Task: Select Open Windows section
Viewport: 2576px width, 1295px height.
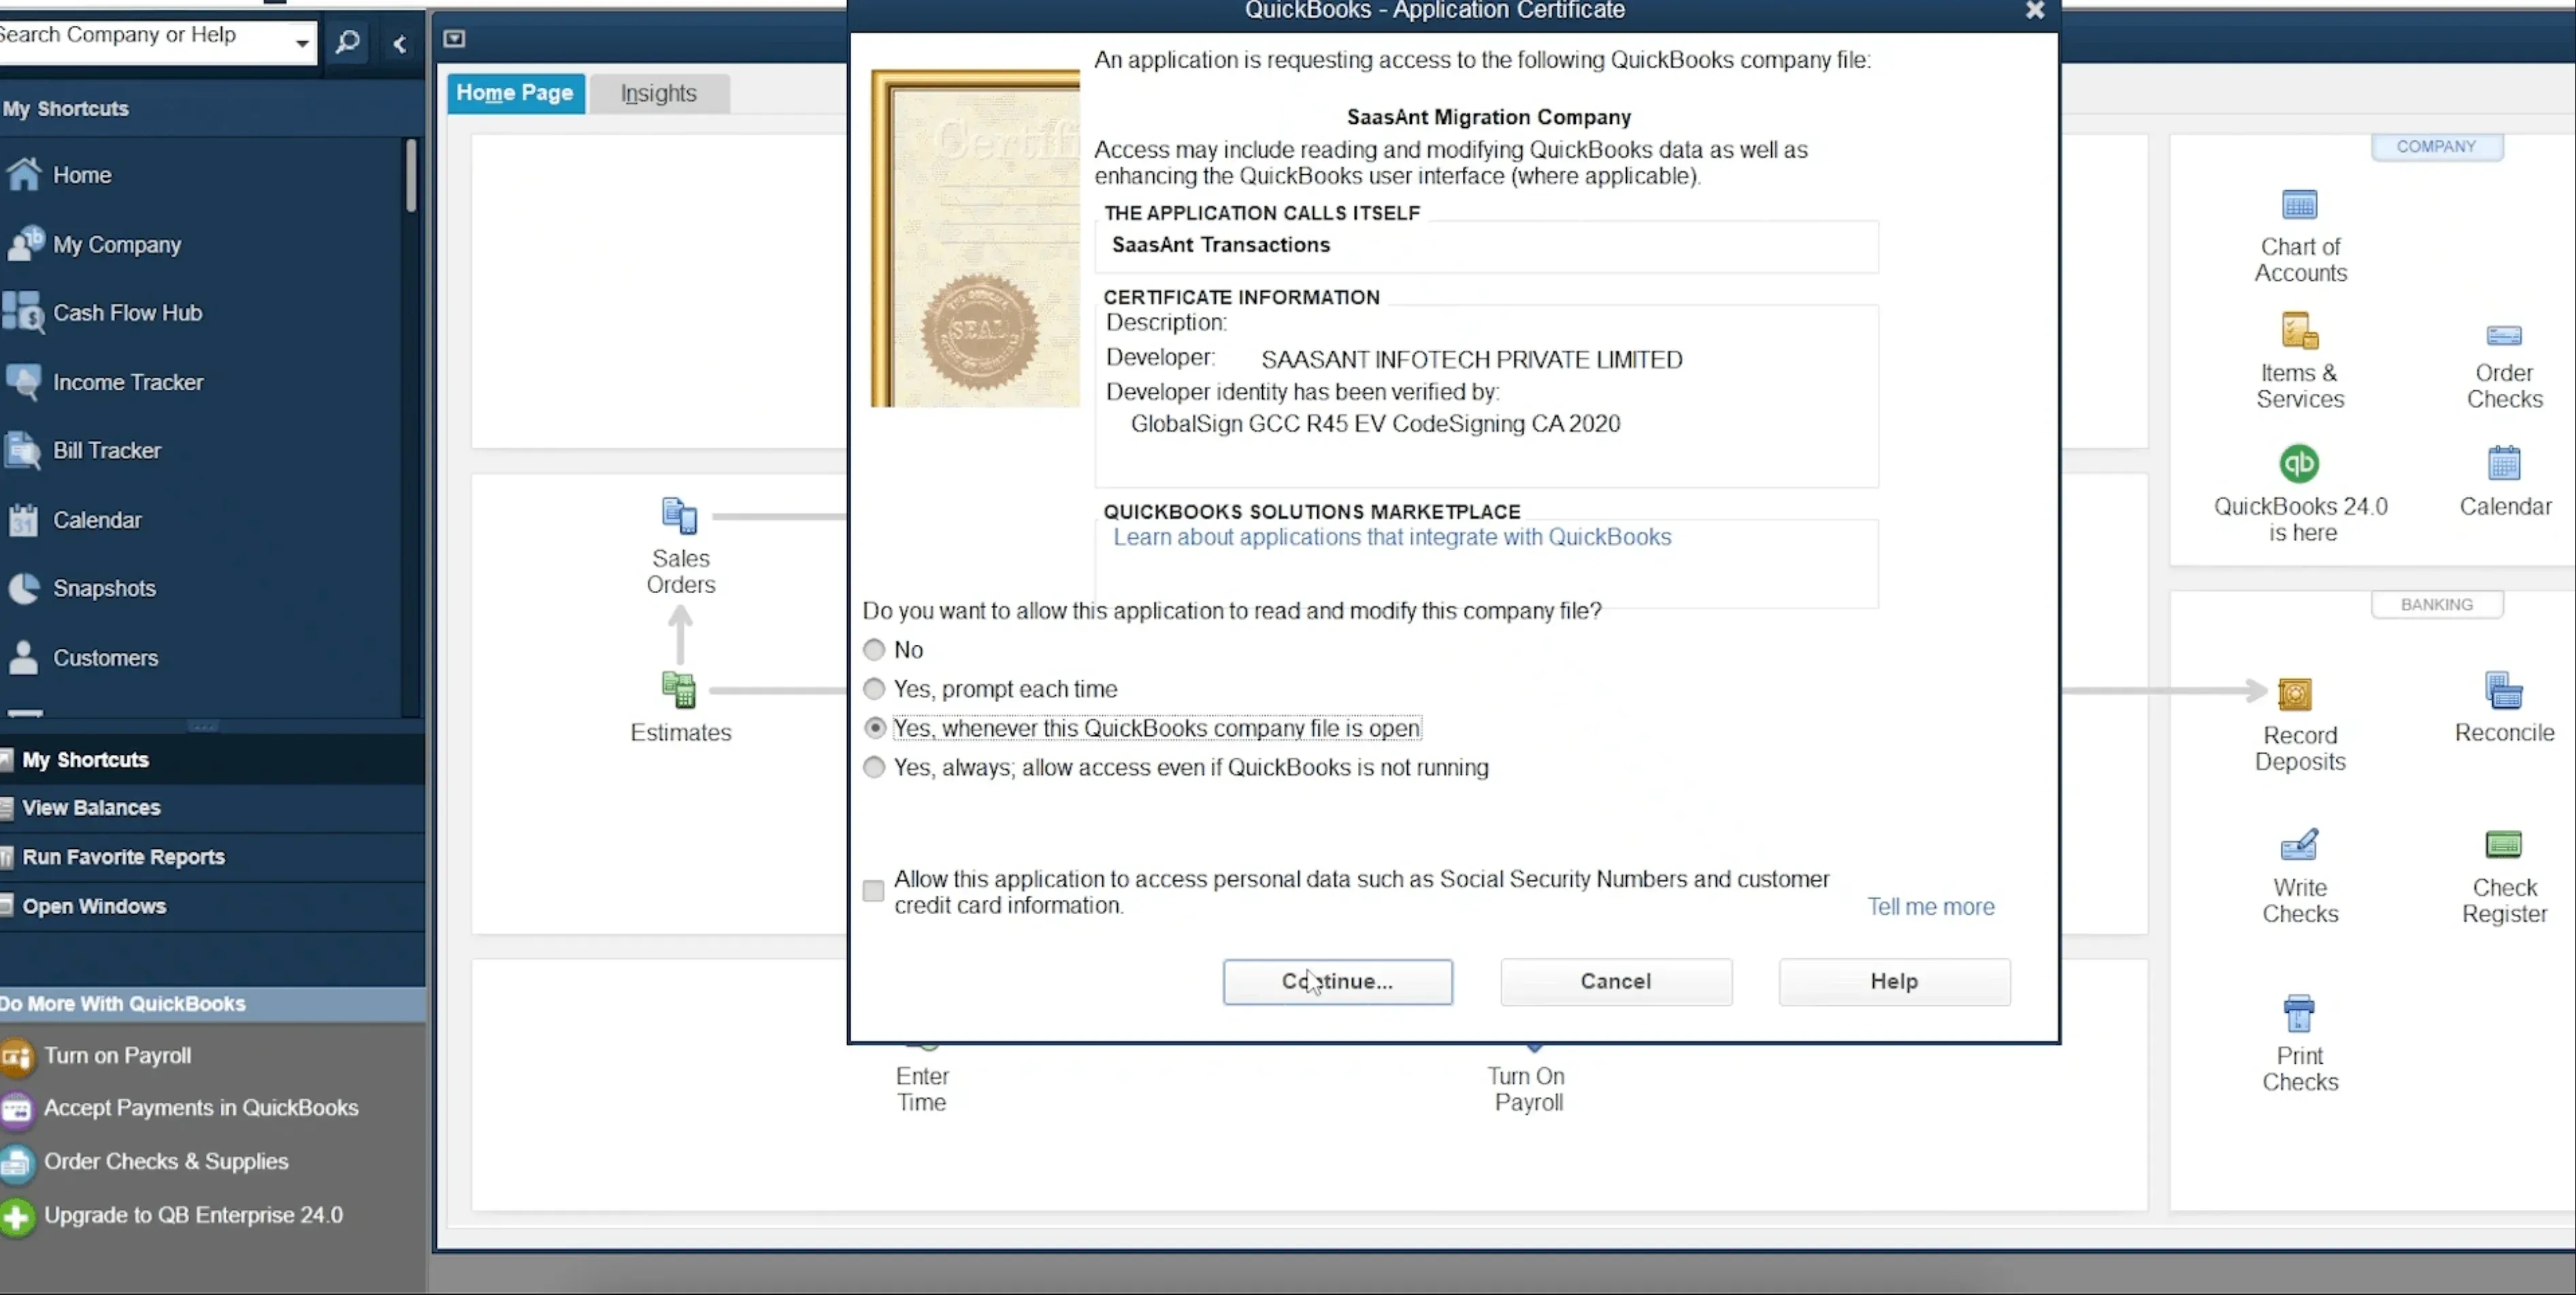Action: click(211, 907)
